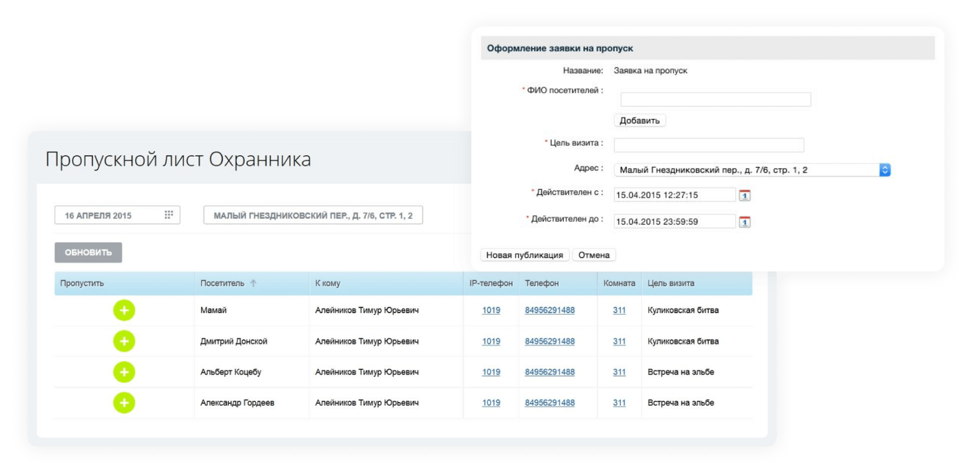Viewport: 972px width, 475px height.
Task: Open the Малый Гнездниковский address filter
Action: tap(313, 215)
